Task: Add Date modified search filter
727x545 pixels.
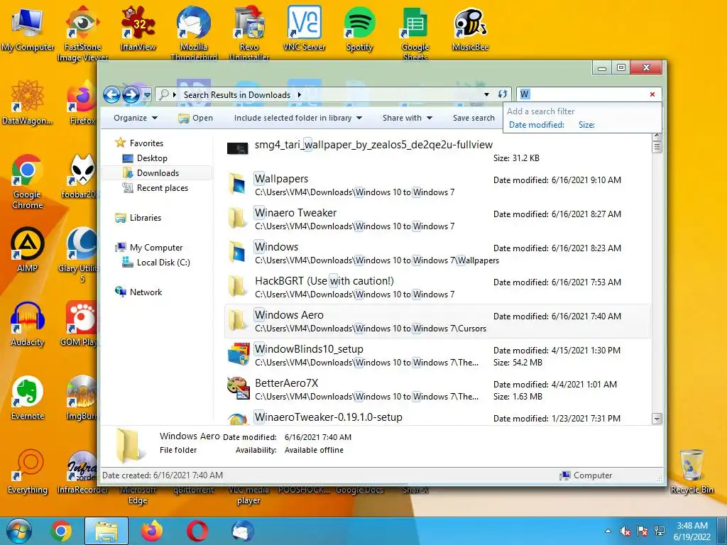Action: pyautogui.click(x=537, y=125)
